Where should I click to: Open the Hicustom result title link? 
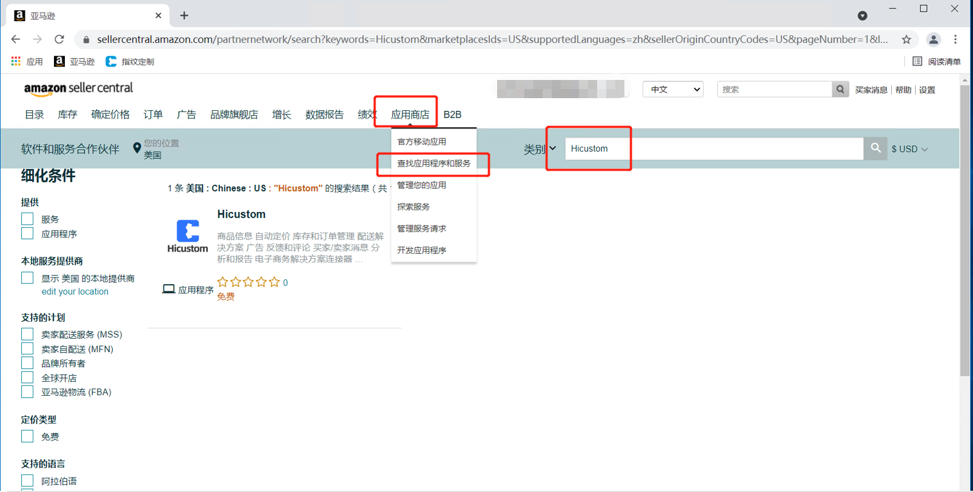click(241, 214)
